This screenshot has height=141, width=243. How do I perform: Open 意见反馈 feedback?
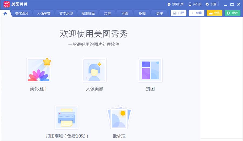pyautogui.click(x=176, y=4)
